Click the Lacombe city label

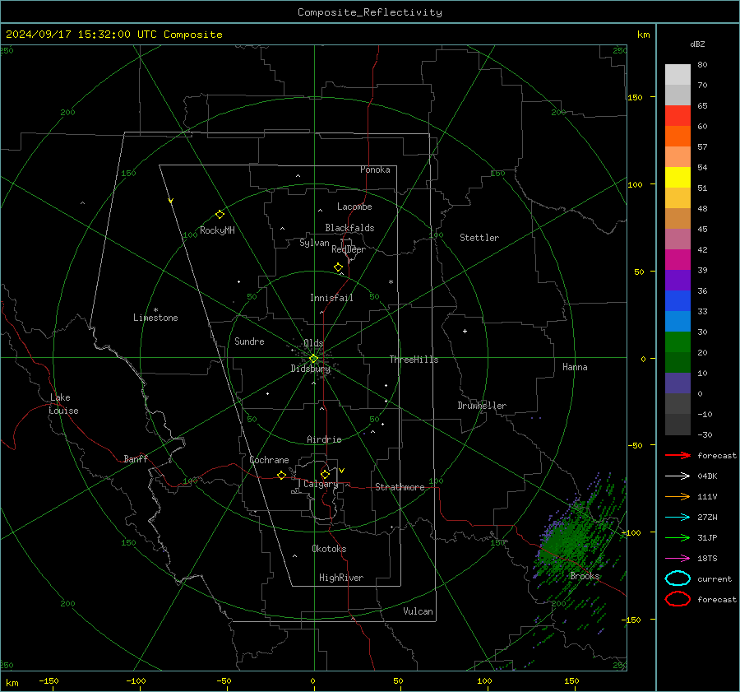click(x=354, y=207)
